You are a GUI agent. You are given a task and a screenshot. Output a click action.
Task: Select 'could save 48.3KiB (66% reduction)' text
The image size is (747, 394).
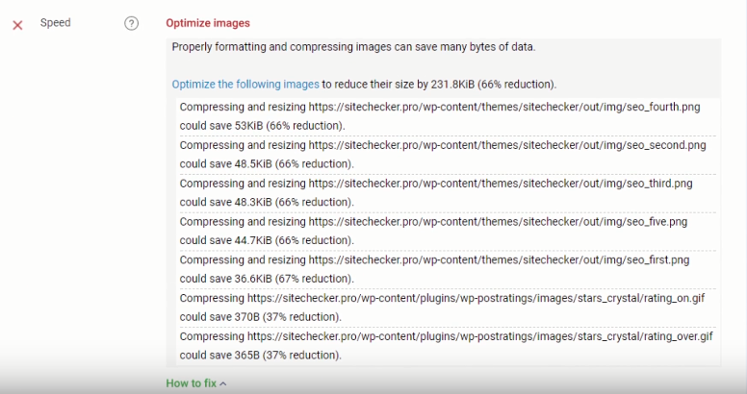click(267, 202)
